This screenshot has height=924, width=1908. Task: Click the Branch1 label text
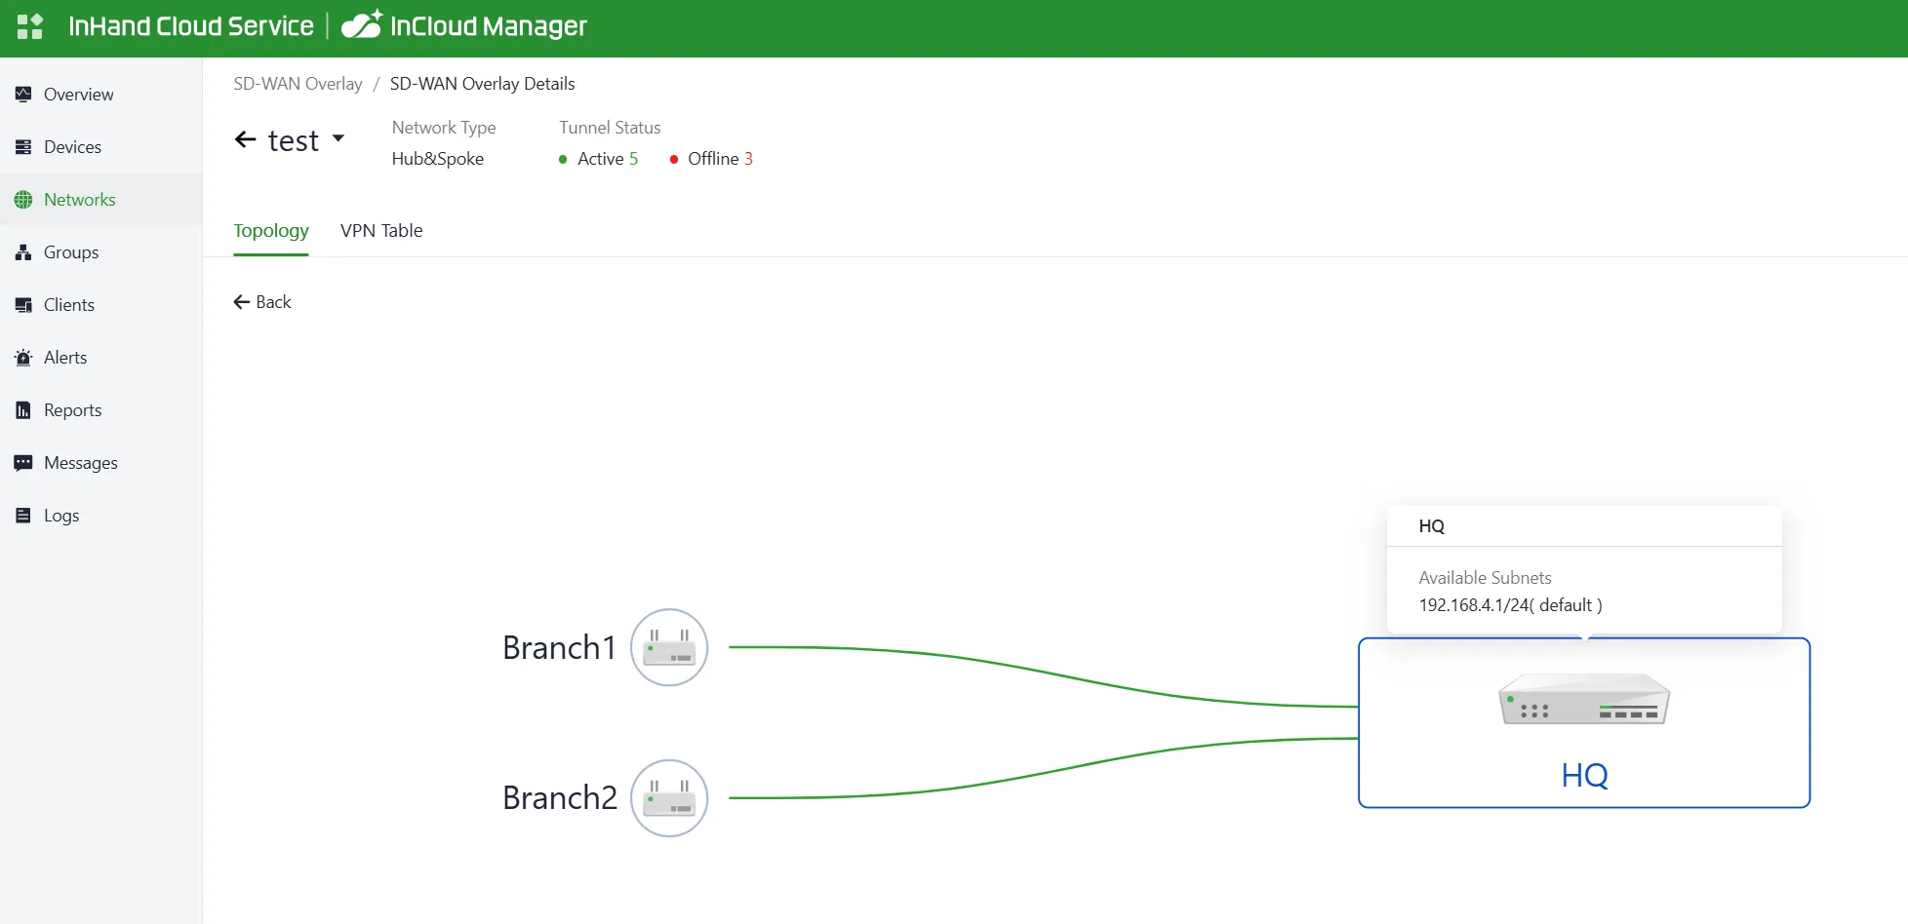(559, 648)
